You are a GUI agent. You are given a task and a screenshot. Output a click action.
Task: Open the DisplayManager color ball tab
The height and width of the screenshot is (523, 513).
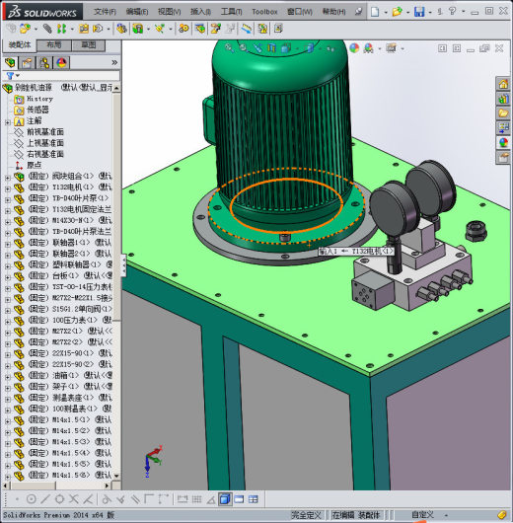61,62
